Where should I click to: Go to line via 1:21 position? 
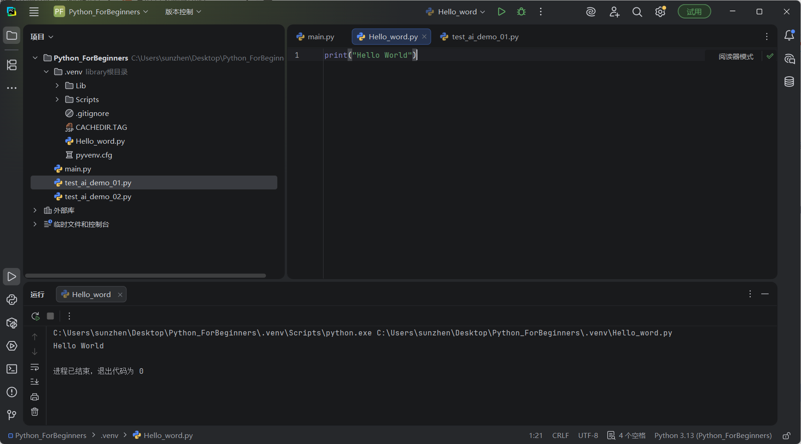pyautogui.click(x=536, y=436)
